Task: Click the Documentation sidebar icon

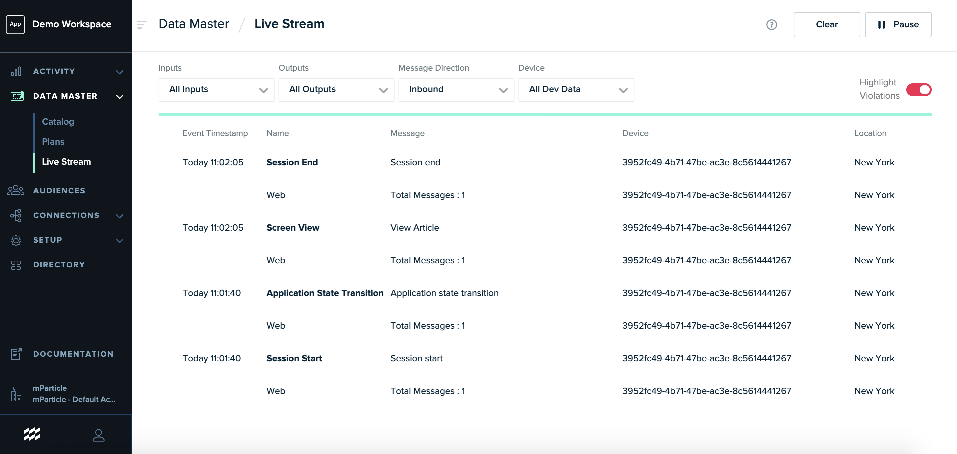Action: (x=16, y=353)
